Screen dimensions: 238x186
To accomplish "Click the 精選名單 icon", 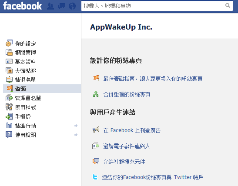I will (x=9, y=80).
